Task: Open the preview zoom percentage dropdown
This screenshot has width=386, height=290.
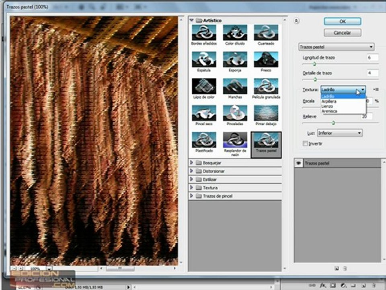Action: click(x=49, y=269)
